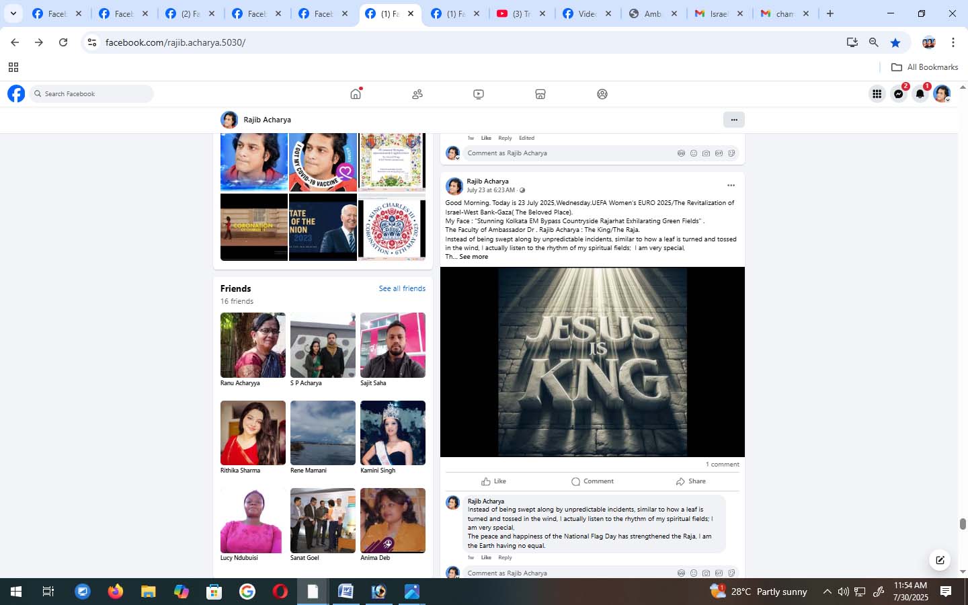Switch to the Amb browser tab
968x605 pixels.
coord(653,13)
